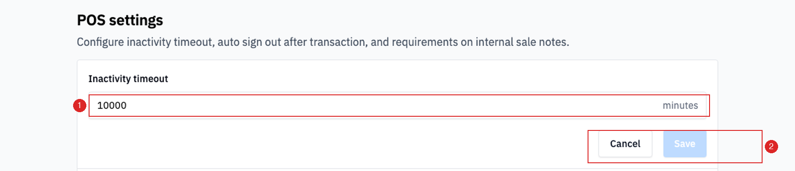Screen dimensions: 795x171
Task: Save the POS settings changes
Action: 684,144
